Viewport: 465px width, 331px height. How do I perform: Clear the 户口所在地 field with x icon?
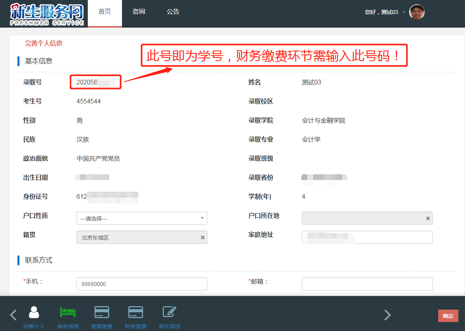click(428, 218)
